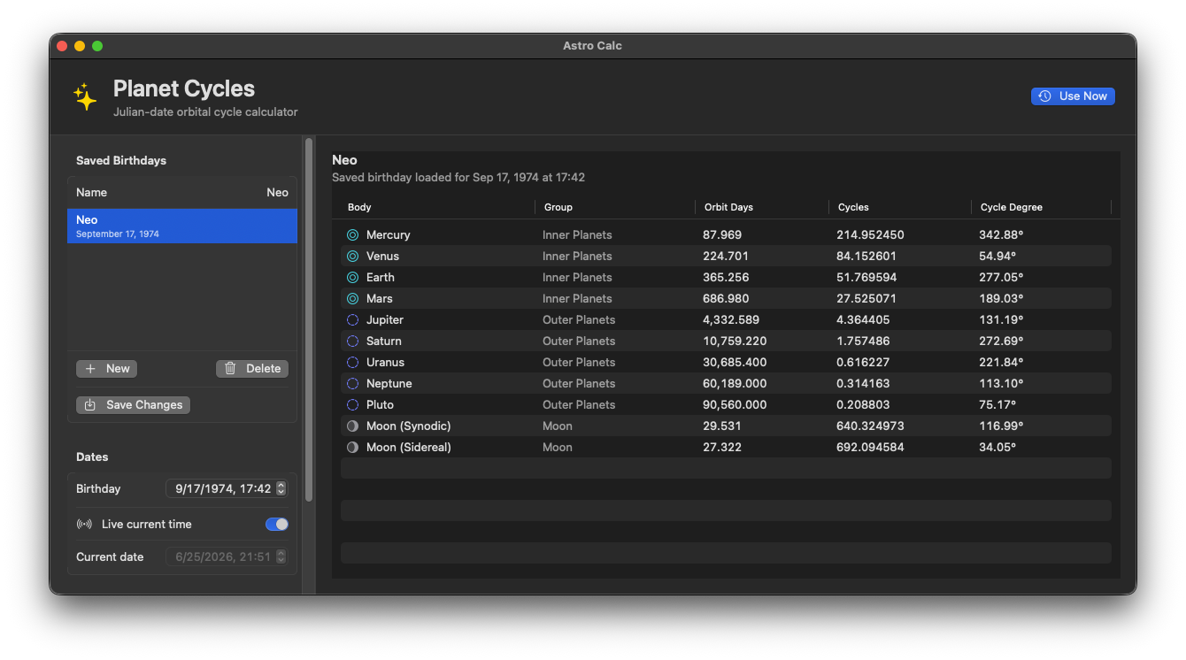Click the Planet Cycles heading
The image size is (1186, 660).
[x=184, y=88]
